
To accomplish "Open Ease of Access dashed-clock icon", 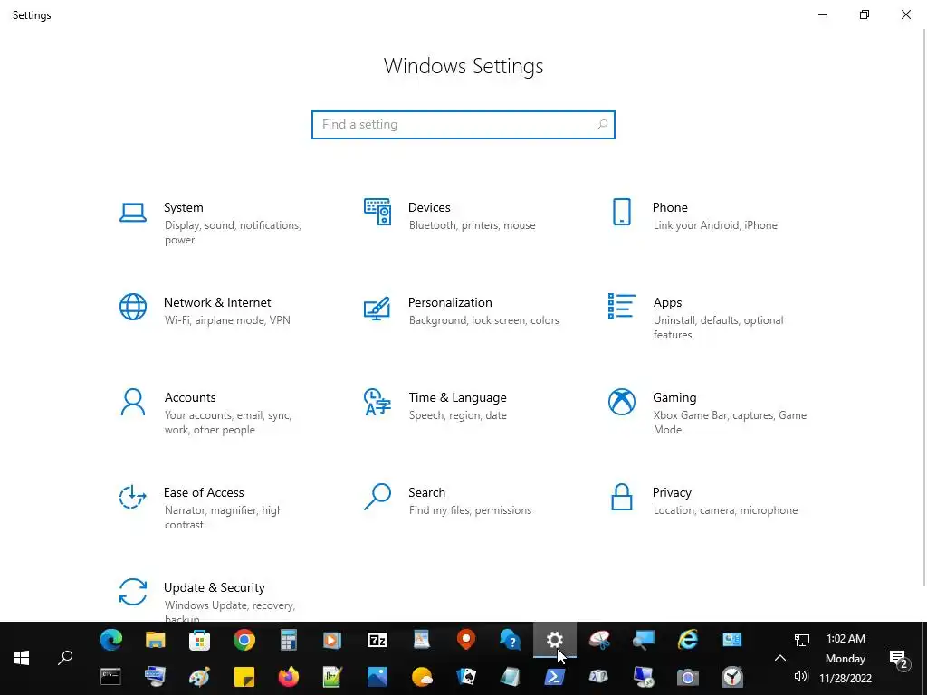I will [132, 497].
